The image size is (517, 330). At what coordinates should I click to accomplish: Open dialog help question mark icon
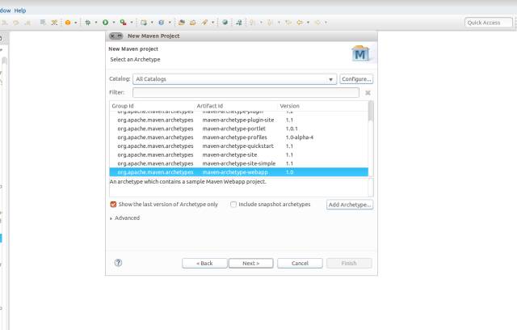coord(118,263)
